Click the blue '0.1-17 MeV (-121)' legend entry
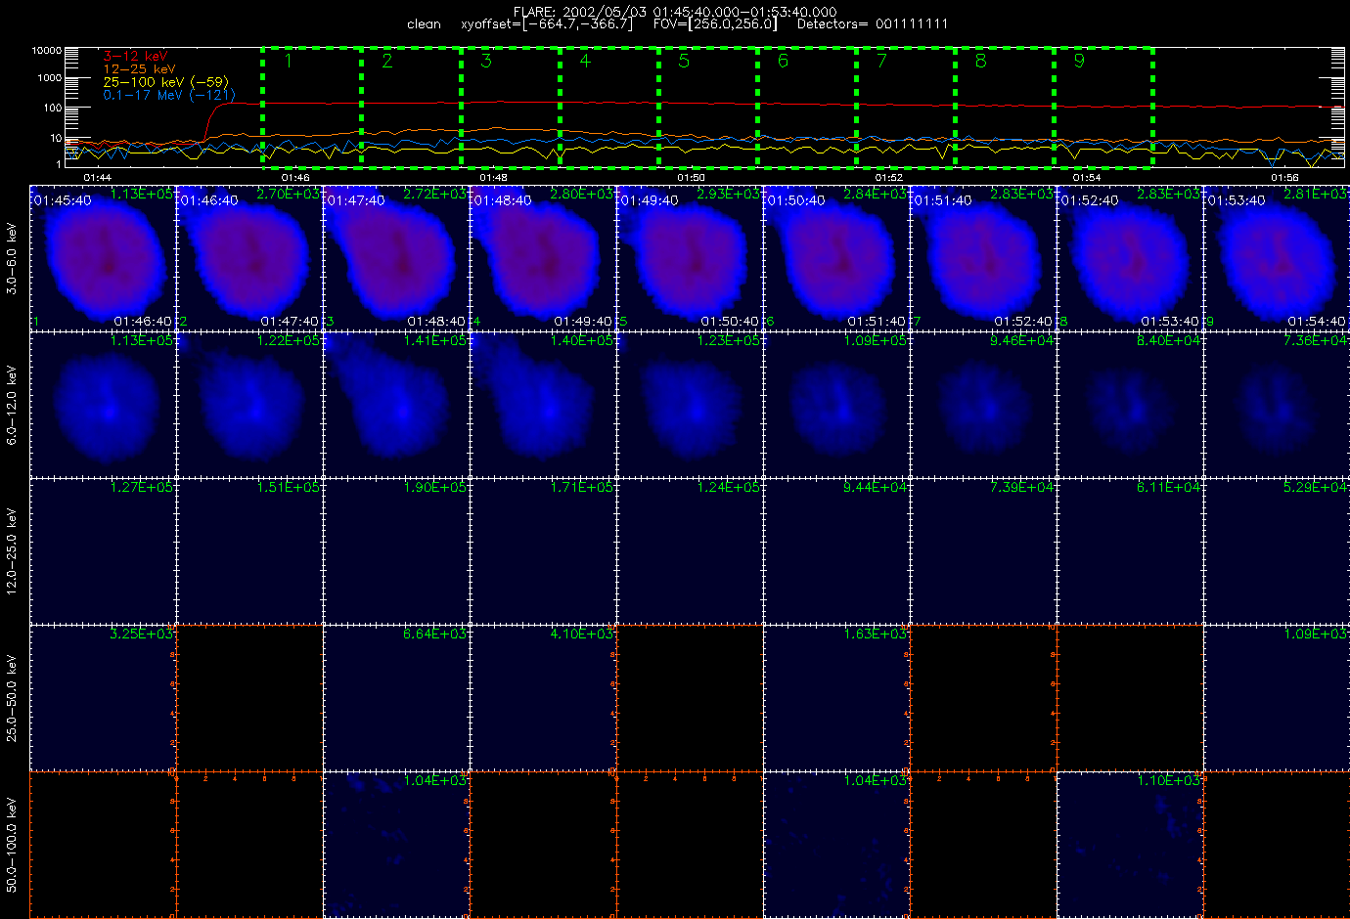The image size is (1350, 919). (169, 95)
